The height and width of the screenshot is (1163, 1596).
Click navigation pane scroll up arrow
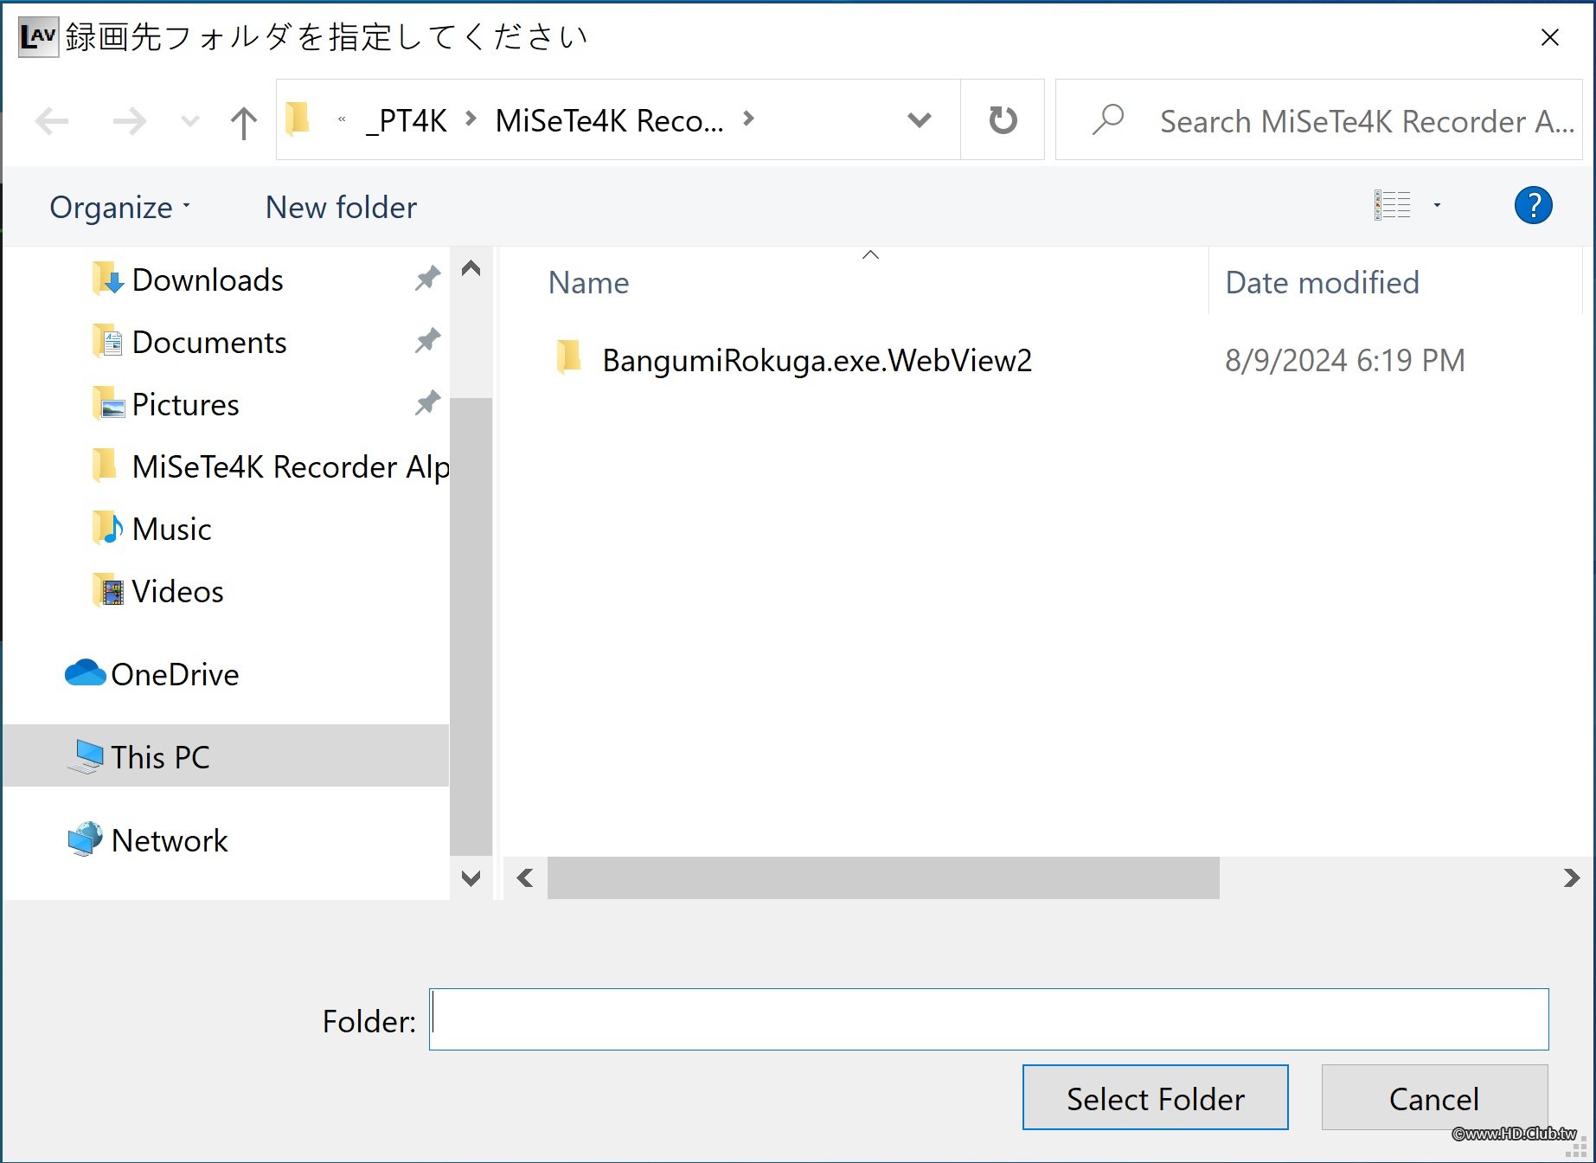471,268
